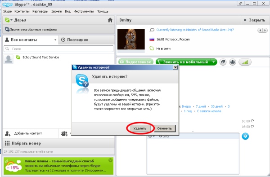Click the share screens icon

(223, 62)
